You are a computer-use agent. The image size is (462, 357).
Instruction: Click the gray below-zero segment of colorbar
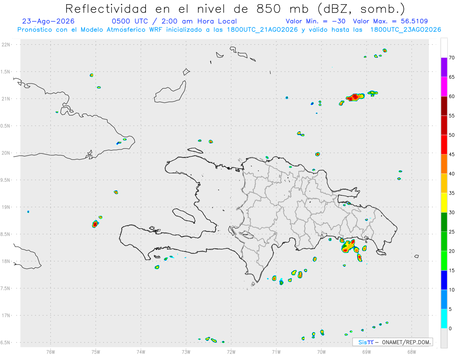click(444, 338)
